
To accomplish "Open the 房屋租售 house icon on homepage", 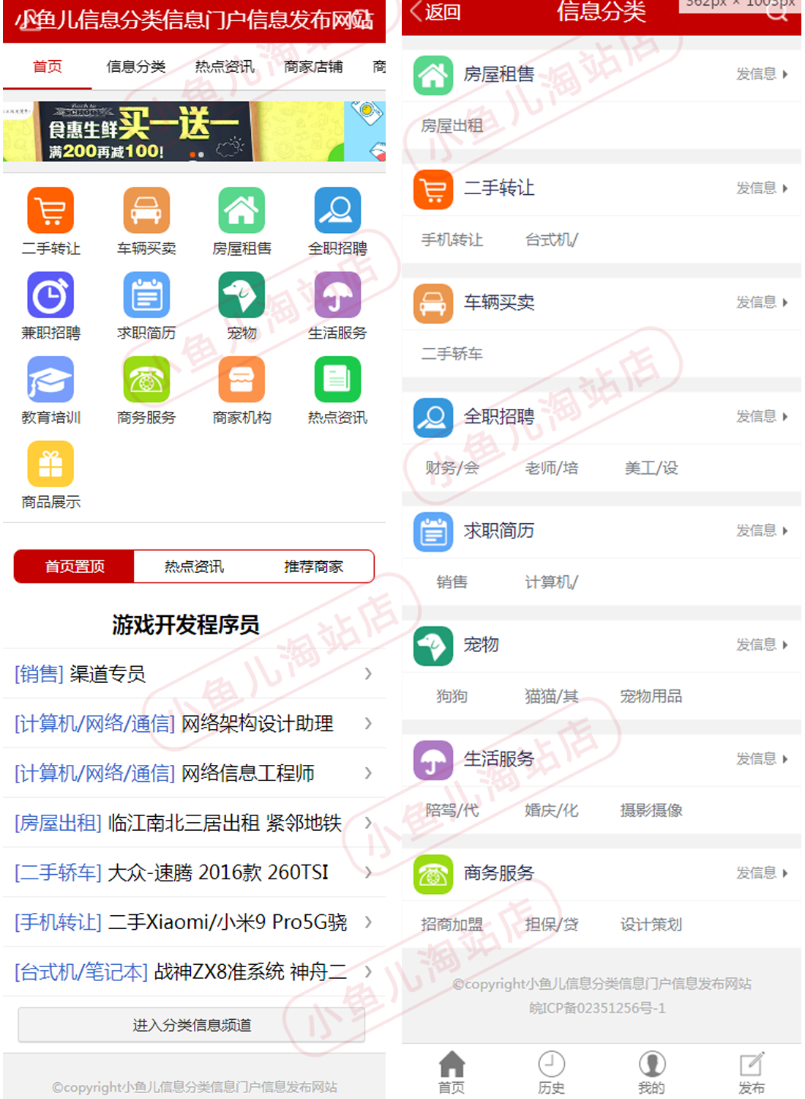I will pyautogui.click(x=241, y=210).
